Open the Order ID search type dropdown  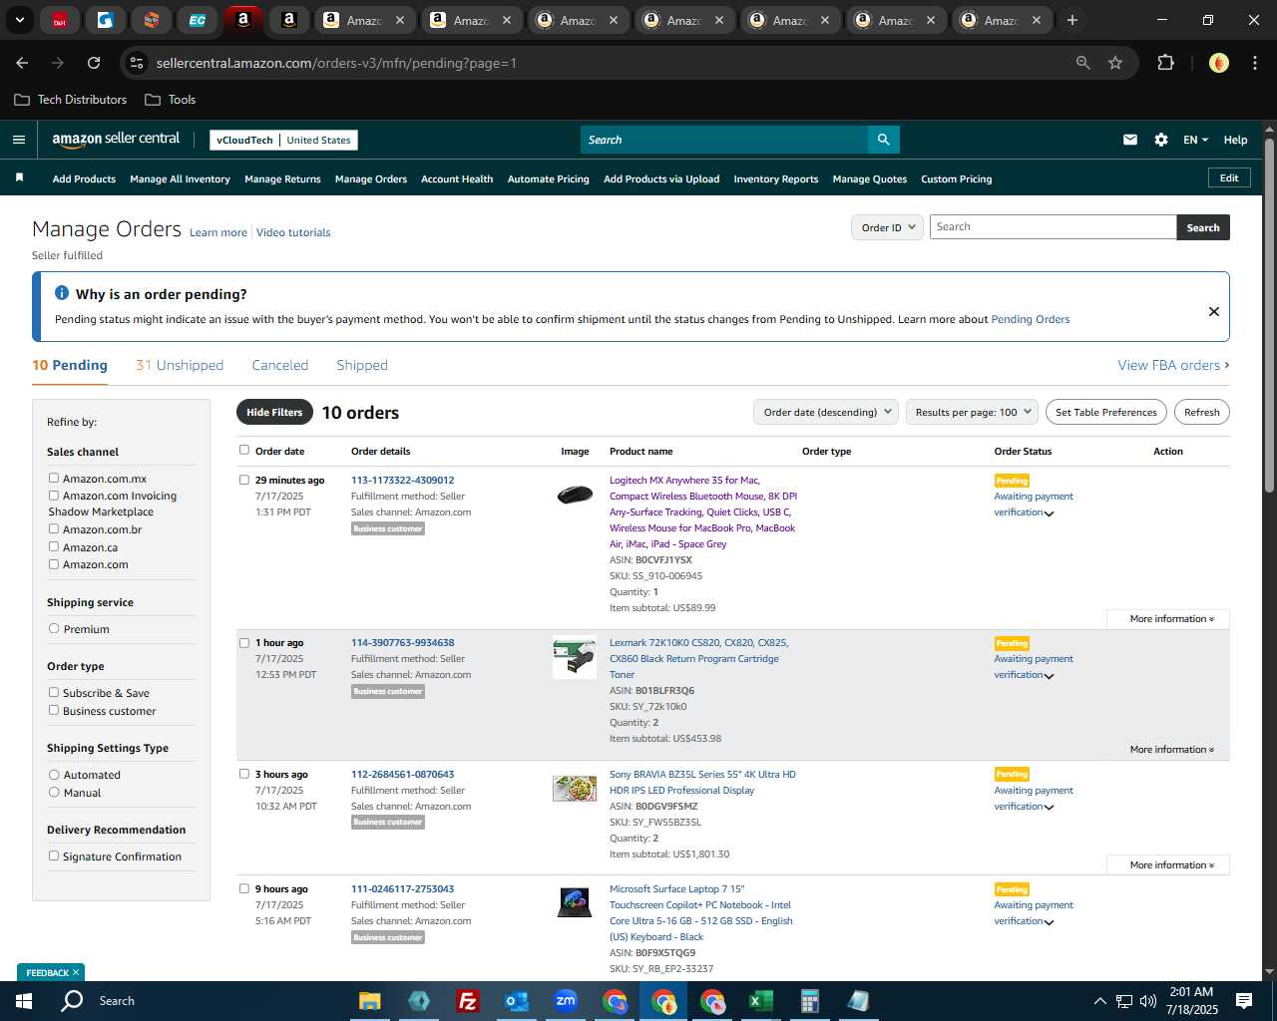pyautogui.click(x=886, y=227)
